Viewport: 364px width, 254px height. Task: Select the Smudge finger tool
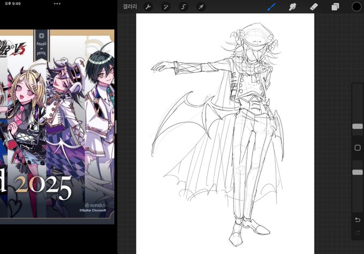[x=293, y=7]
